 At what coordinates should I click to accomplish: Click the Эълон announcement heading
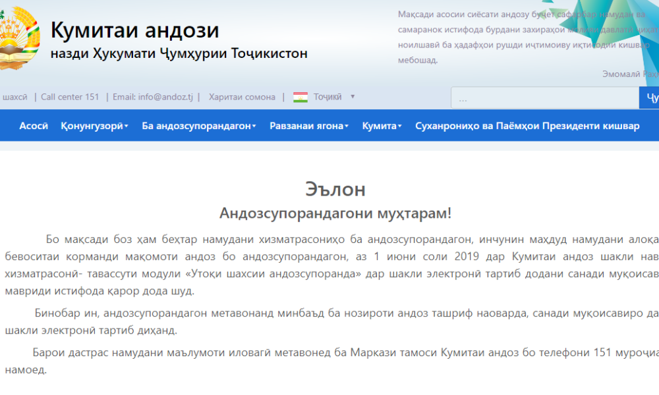335,190
